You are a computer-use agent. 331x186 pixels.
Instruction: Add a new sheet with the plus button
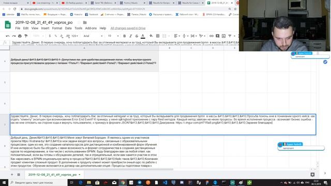pos(12,175)
